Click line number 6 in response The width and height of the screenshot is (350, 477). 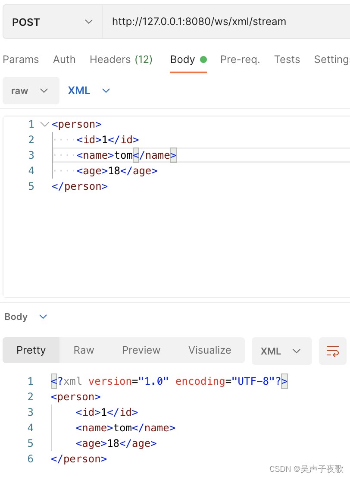(31, 459)
